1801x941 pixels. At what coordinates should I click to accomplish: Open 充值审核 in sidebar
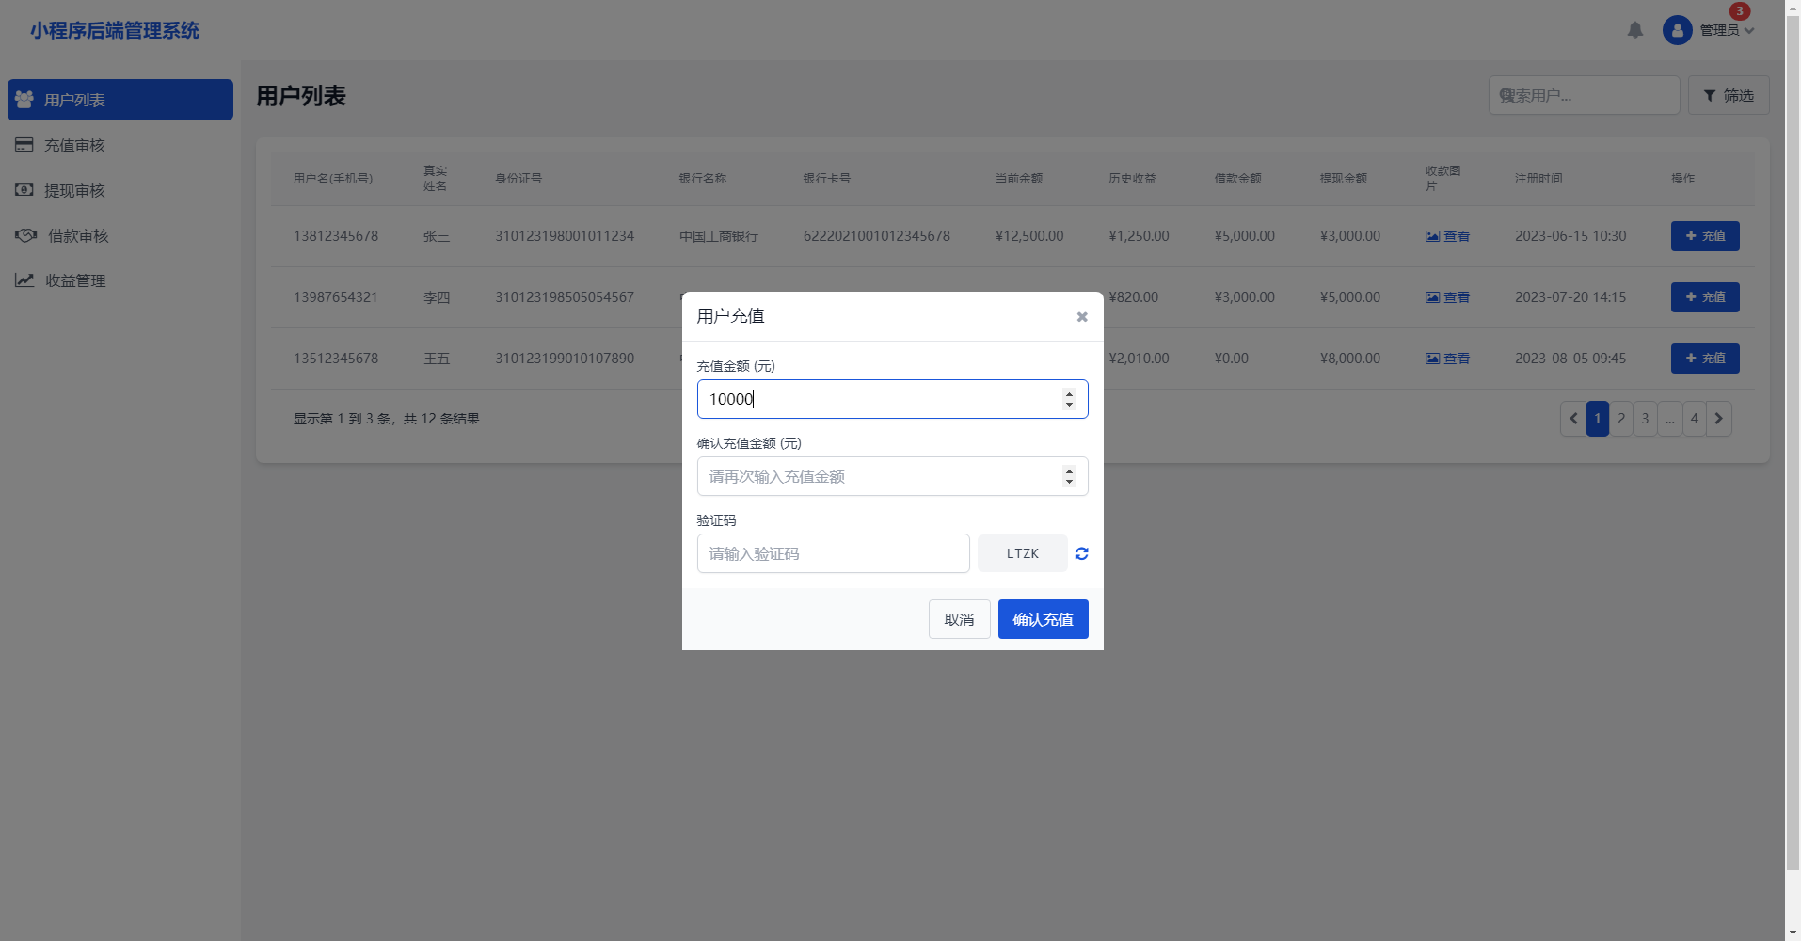(x=74, y=145)
